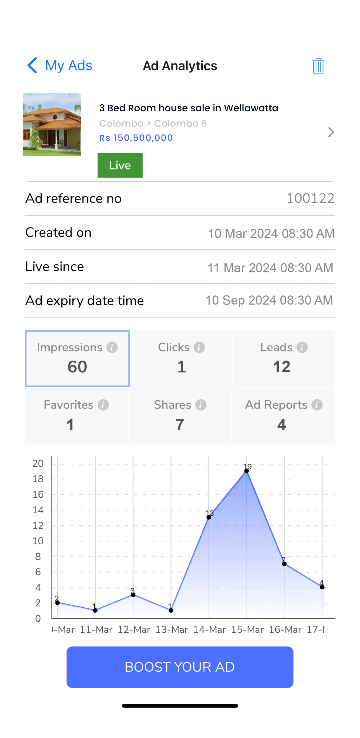This screenshot has height=738, width=360.
Task: Tap the Ad Reports info icon
Action: (x=317, y=405)
